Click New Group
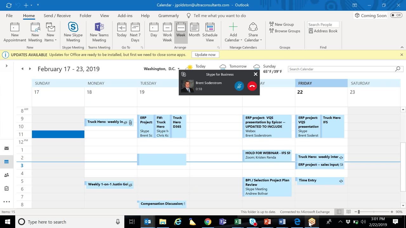 pos(281,24)
